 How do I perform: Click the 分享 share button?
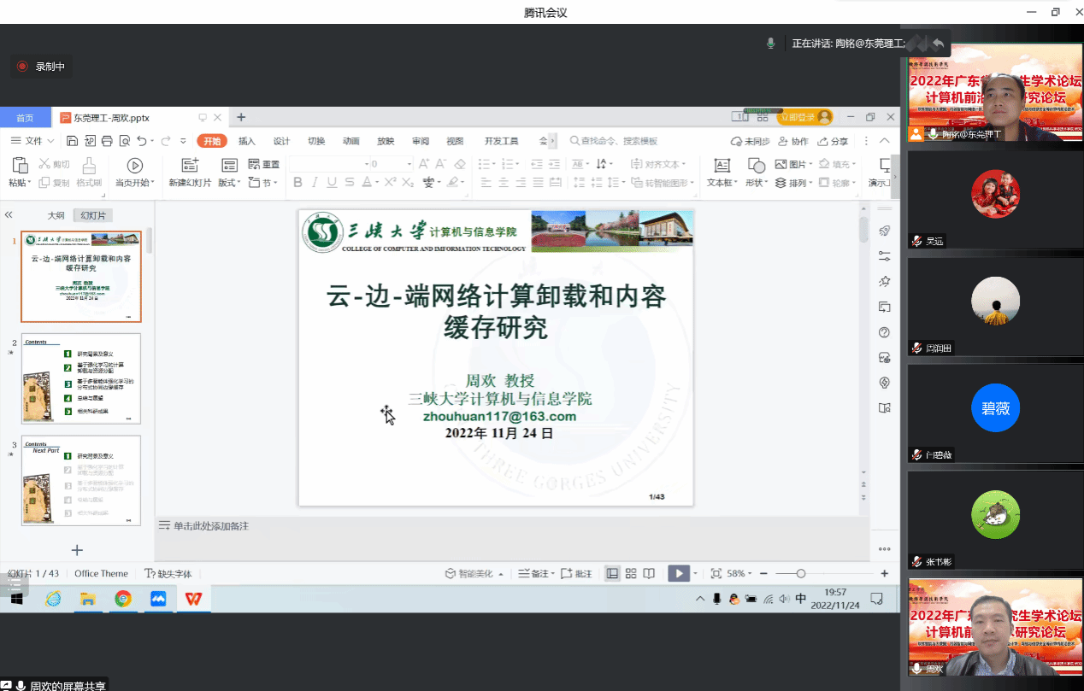(x=834, y=141)
